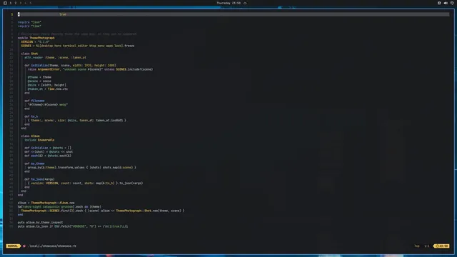This screenshot has height=257, width=457.
Task: Click the highlighted first line containing true
Action: 233,14
